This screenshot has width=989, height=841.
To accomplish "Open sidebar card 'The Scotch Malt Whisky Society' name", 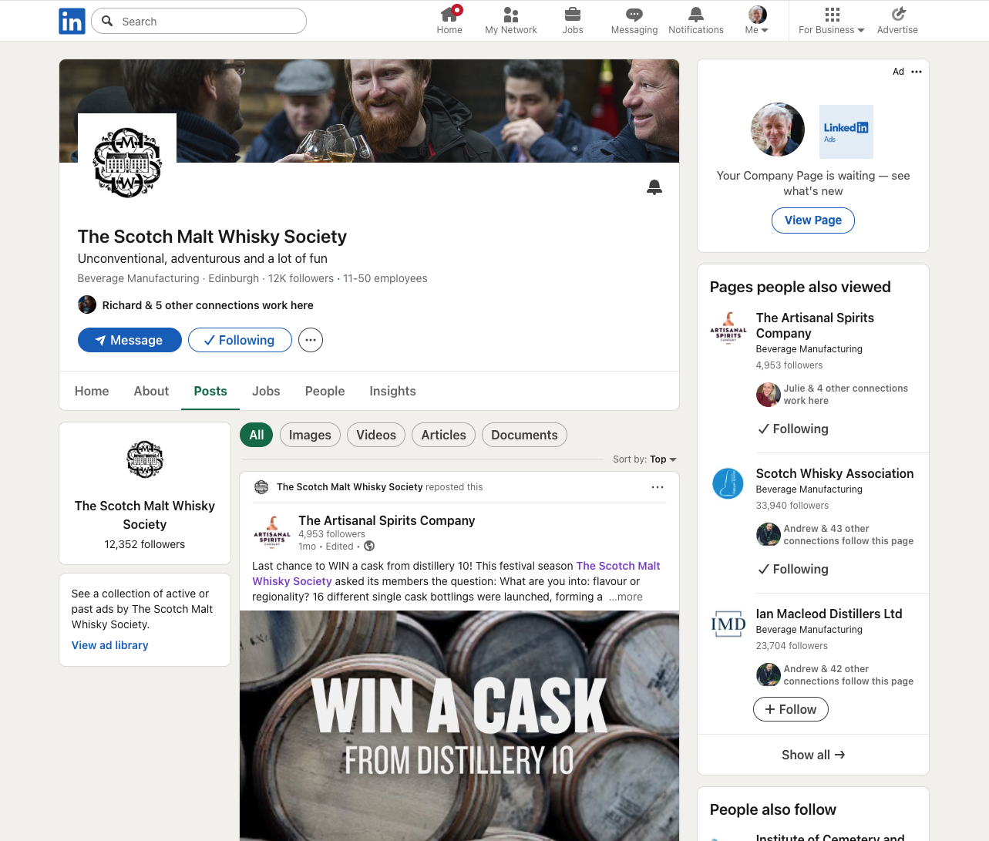I will (x=145, y=515).
